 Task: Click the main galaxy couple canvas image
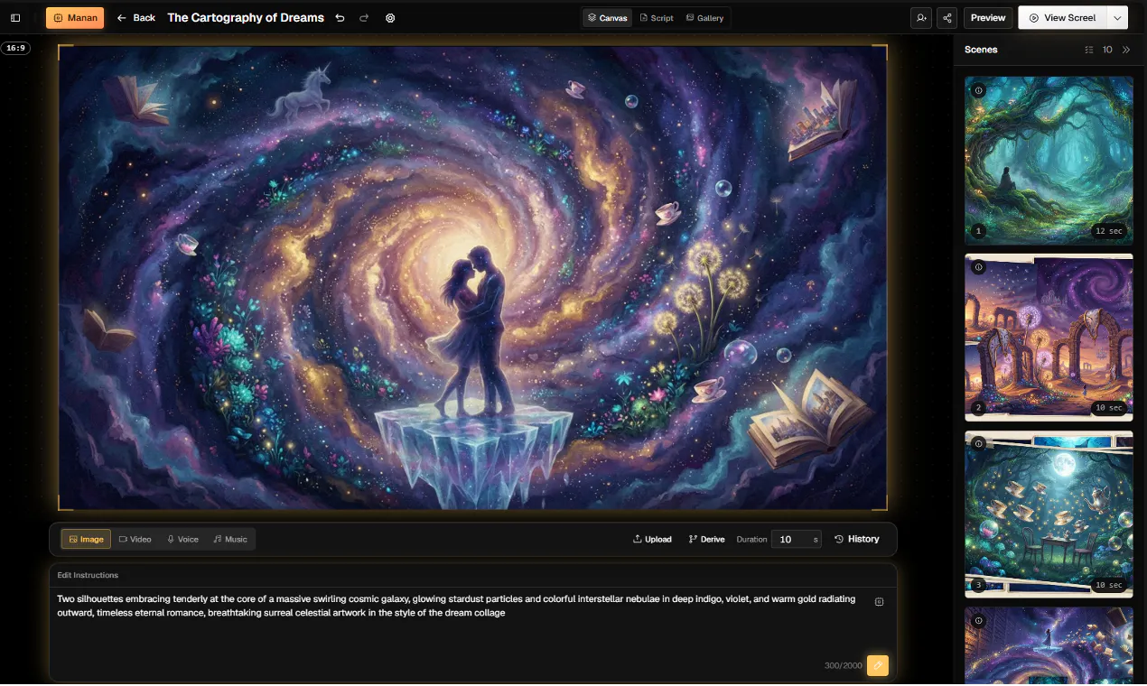tap(472, 277)
